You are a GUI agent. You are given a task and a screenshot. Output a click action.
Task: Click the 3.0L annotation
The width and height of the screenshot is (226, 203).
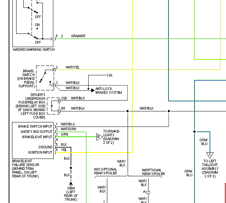click(x=110, y=75)
